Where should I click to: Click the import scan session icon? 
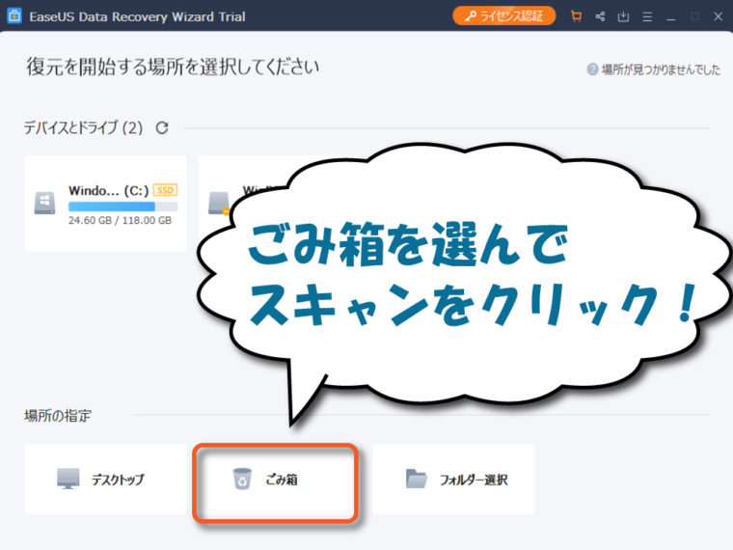click(623, 16)
